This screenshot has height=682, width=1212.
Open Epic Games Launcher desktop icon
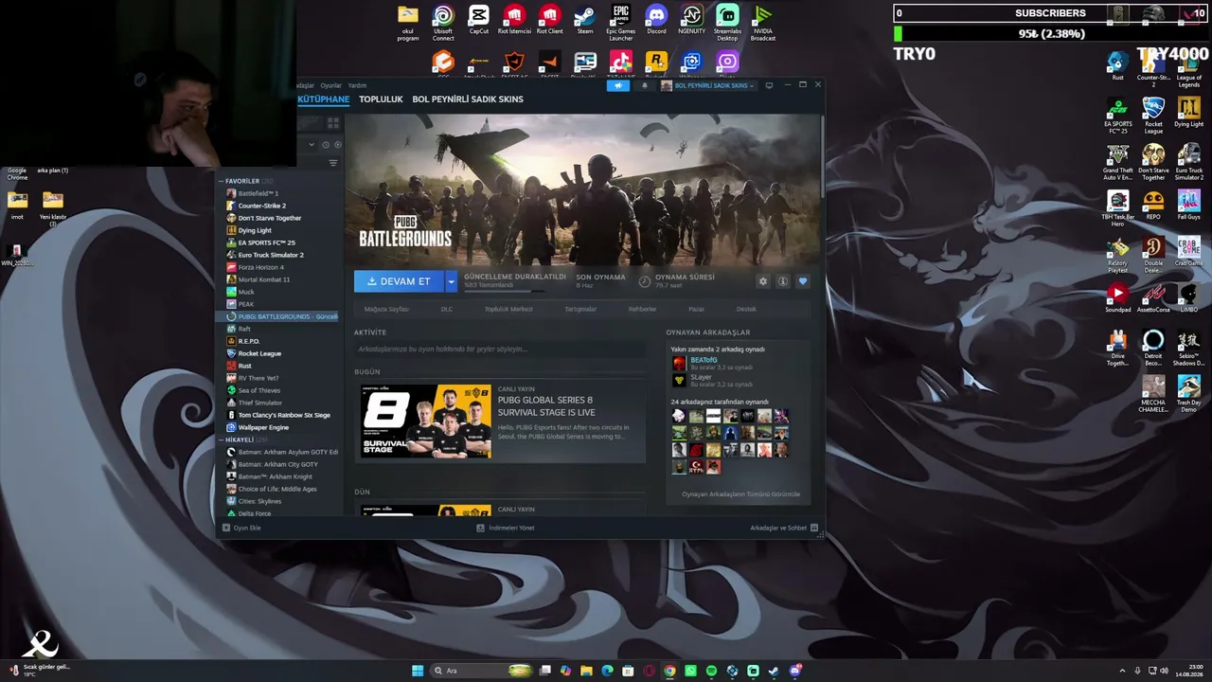pos(621,24)
